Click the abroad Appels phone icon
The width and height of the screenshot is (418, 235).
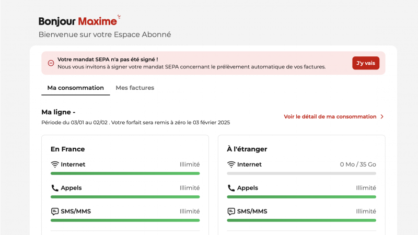tap(231, 188)
